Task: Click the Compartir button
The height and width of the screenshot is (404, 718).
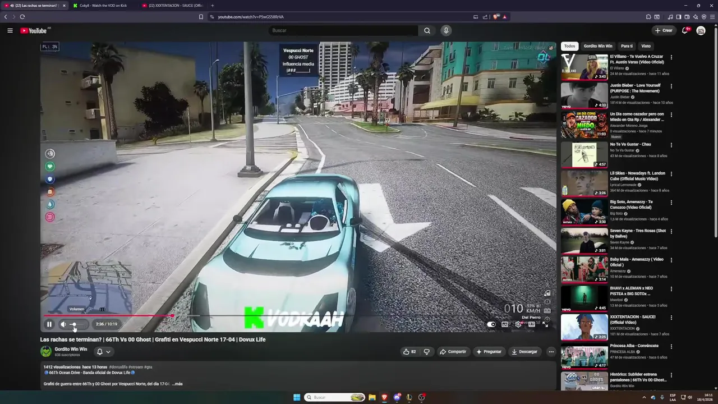Action: coord(453,352)
